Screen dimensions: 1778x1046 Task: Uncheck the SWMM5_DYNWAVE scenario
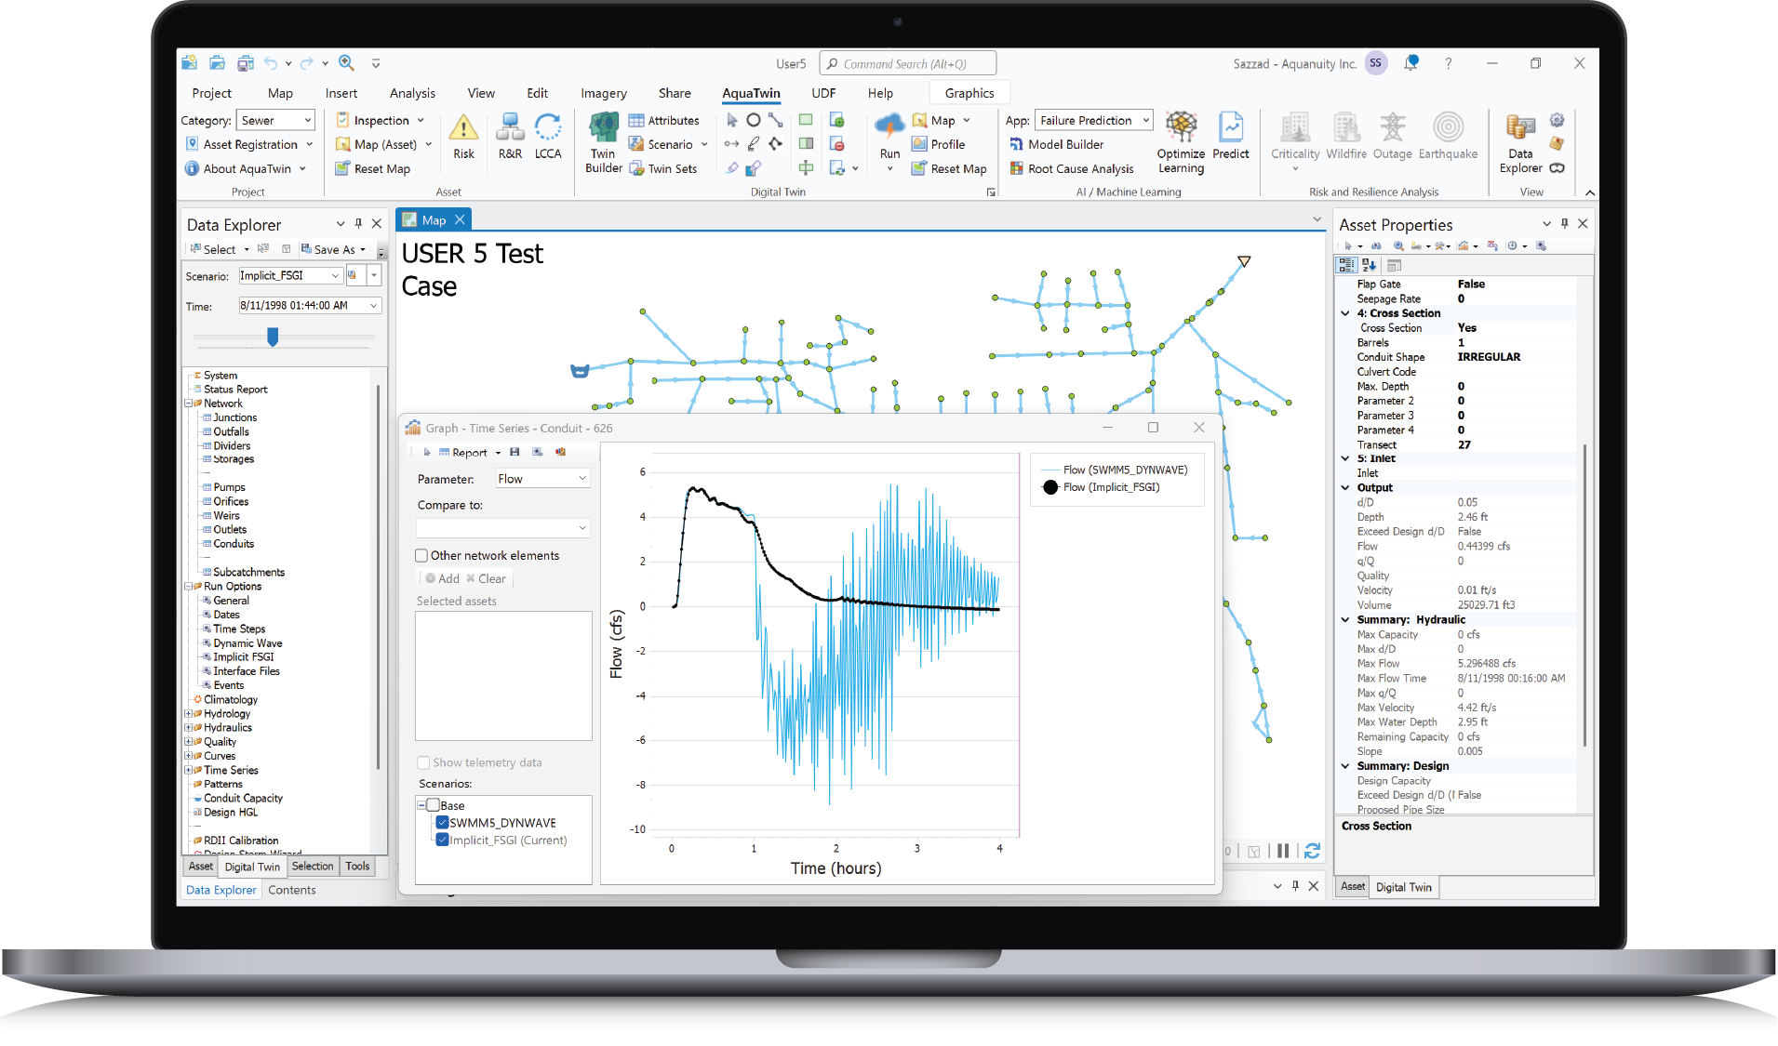[443, 823]
